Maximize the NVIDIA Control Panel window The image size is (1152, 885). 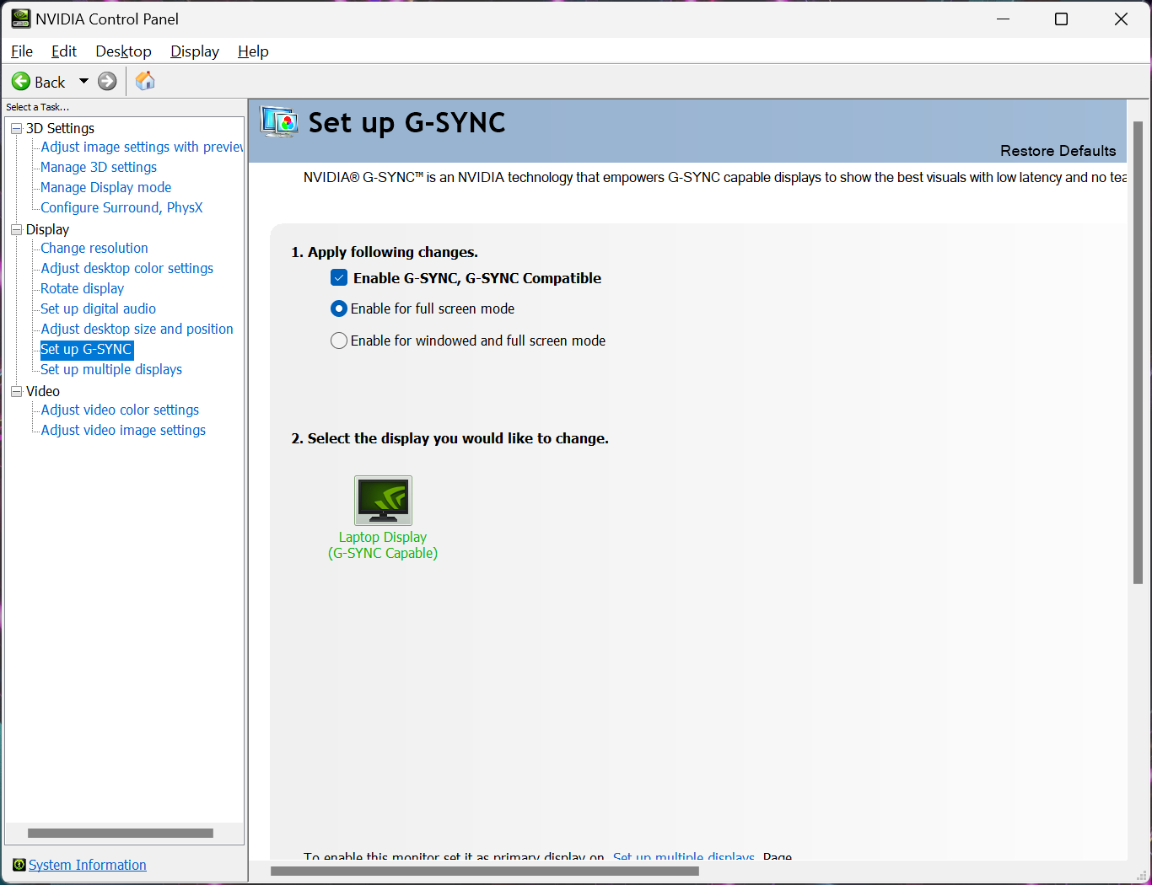(x=1062, y=19)
